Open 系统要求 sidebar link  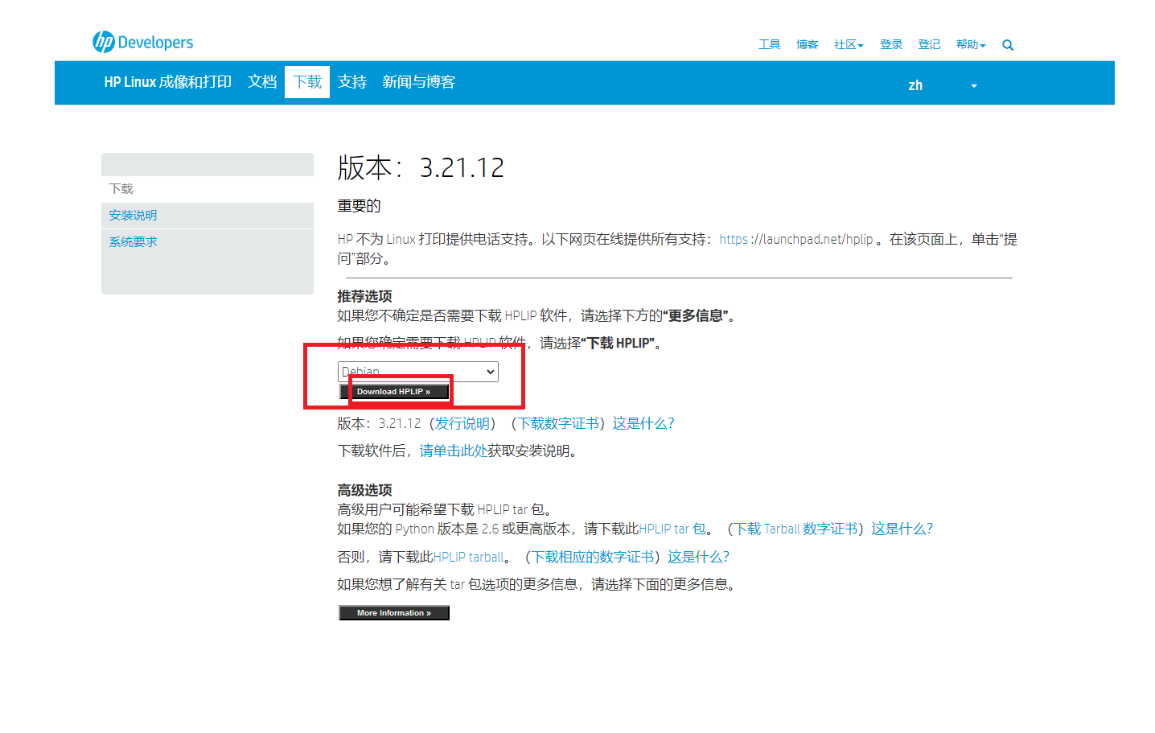click(134, 241)
